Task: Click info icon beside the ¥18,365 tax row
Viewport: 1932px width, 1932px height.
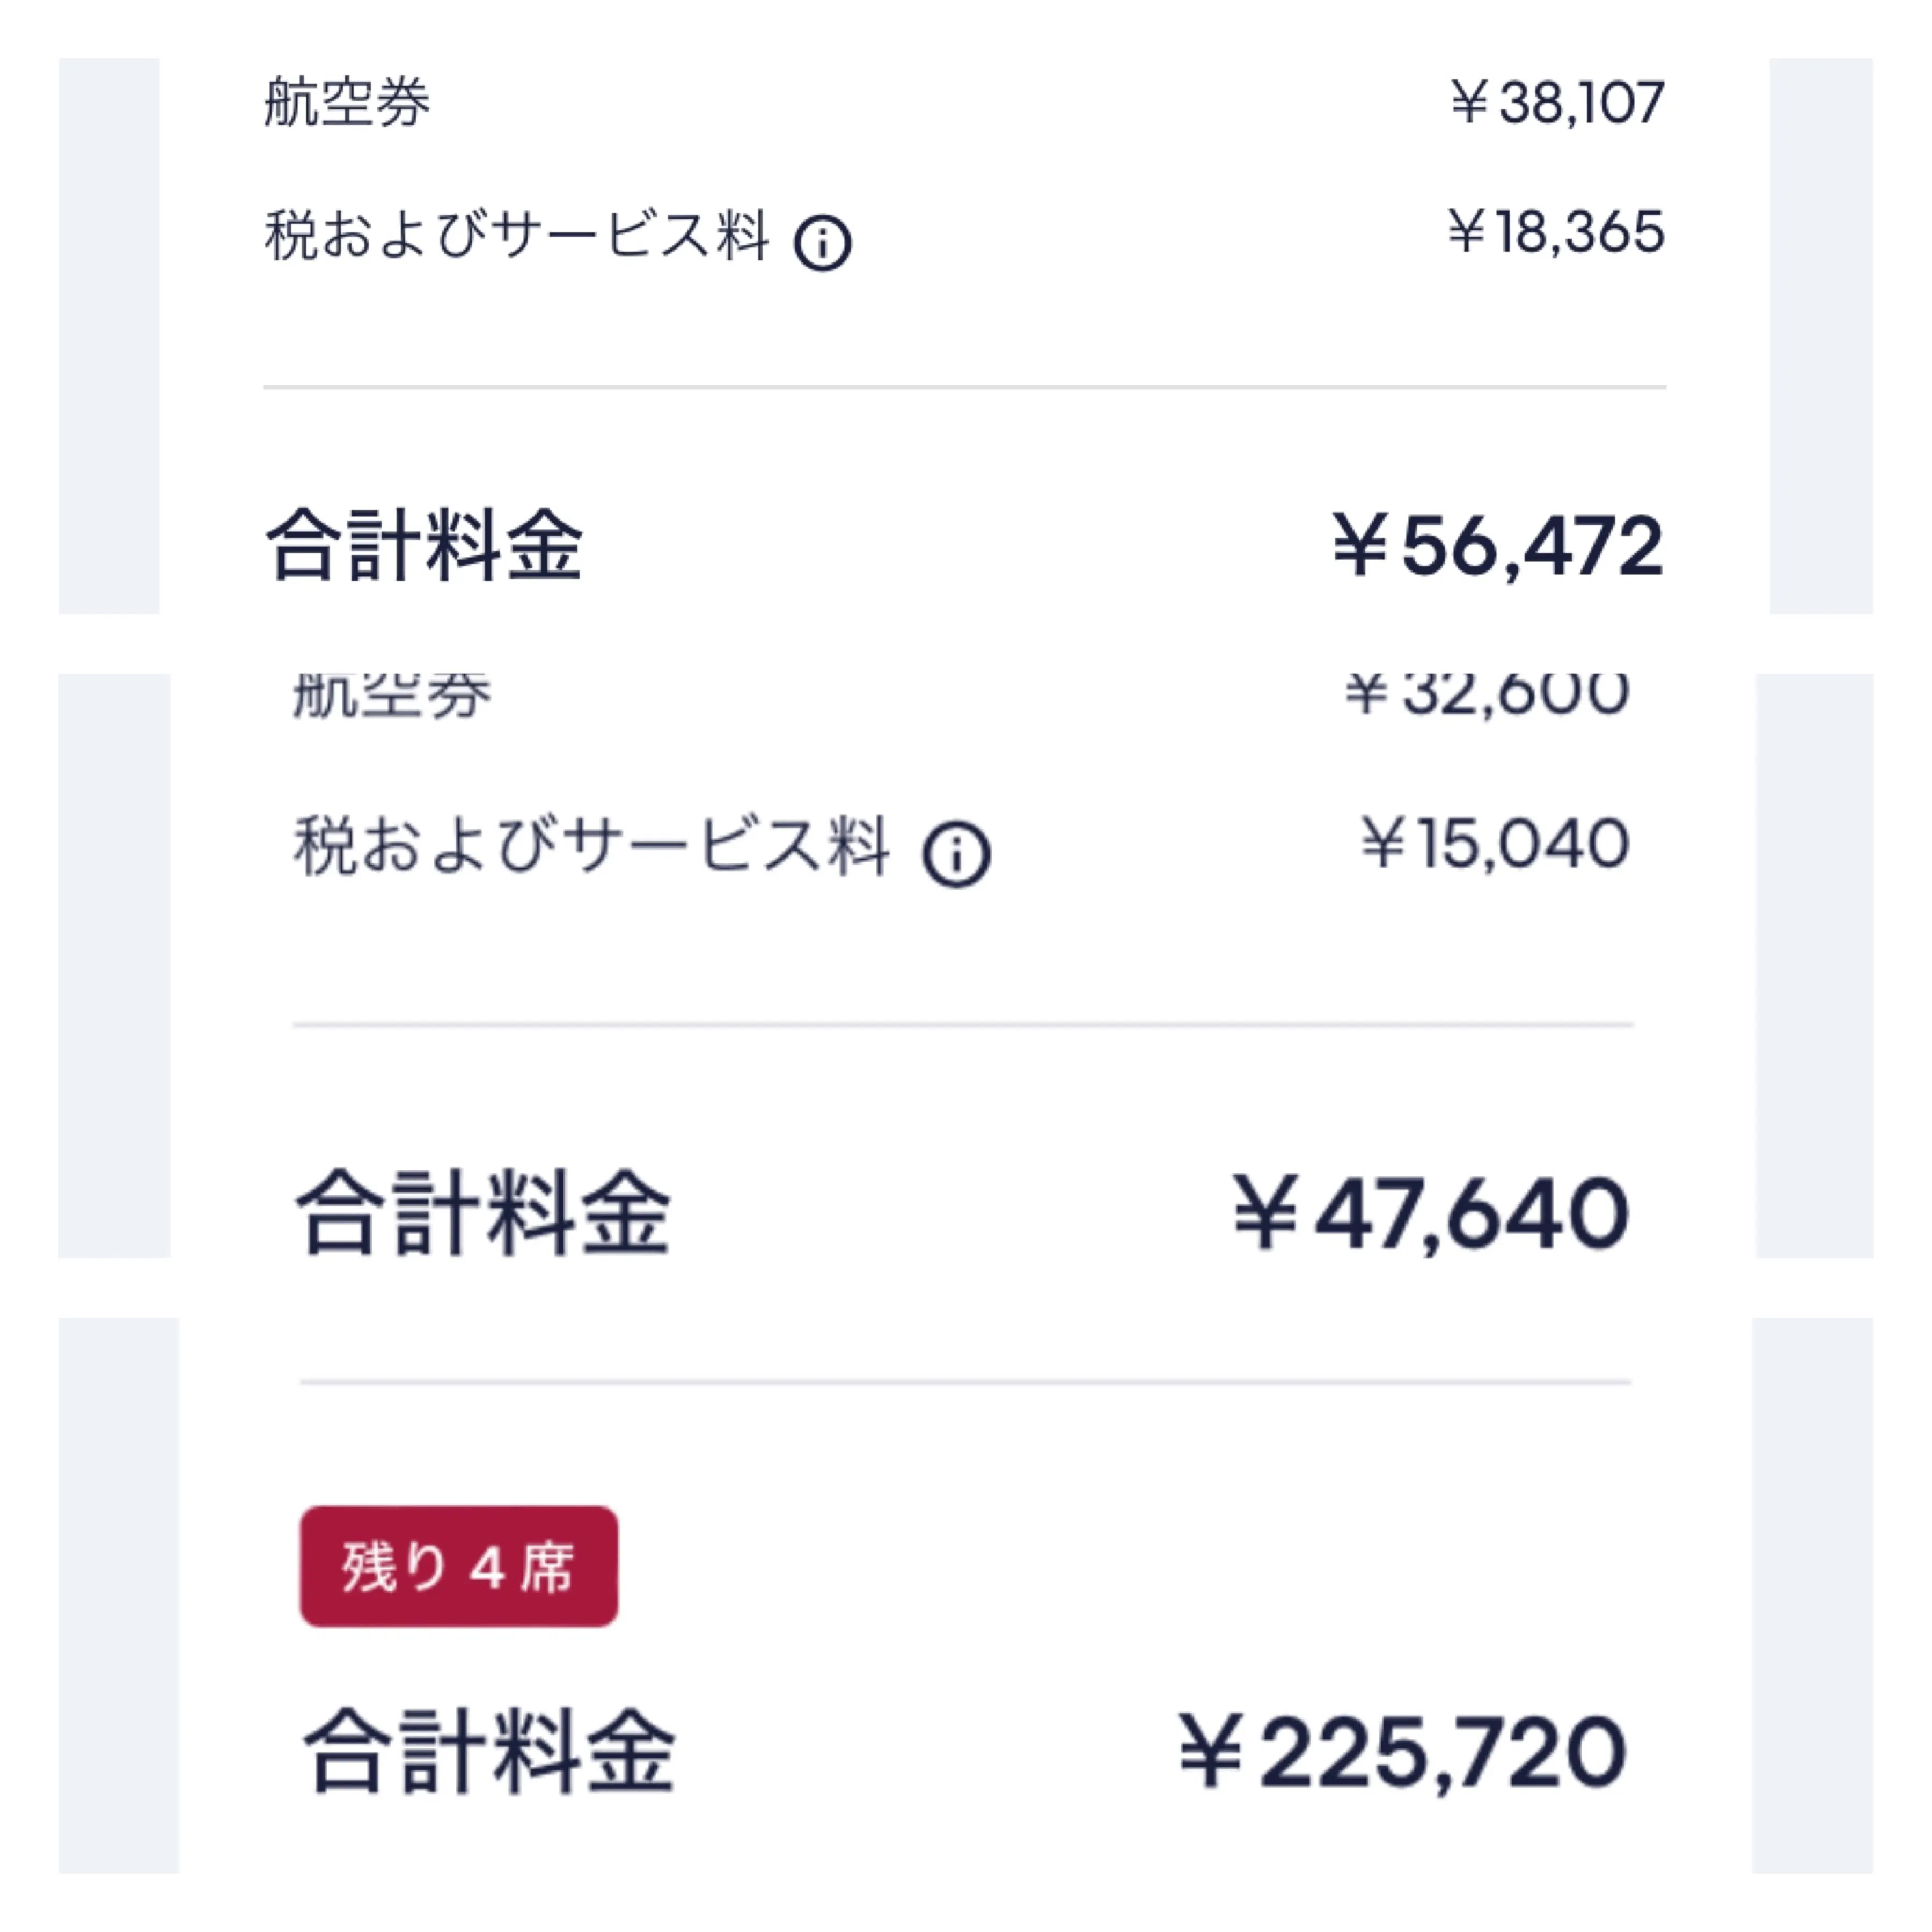Action: pyautogui.click(x=822, y=243)
